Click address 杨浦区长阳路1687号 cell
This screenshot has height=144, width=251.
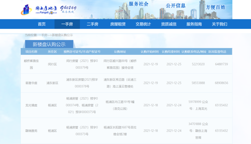(120, 131)
